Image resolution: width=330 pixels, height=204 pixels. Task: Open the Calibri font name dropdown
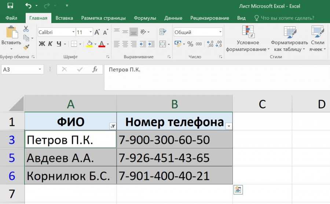coord(72,32)
